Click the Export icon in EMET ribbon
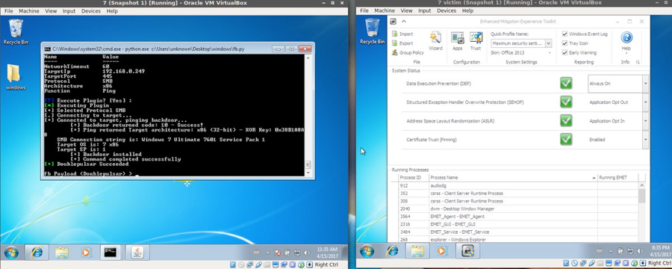672x269 pixels. click(394, 43)
